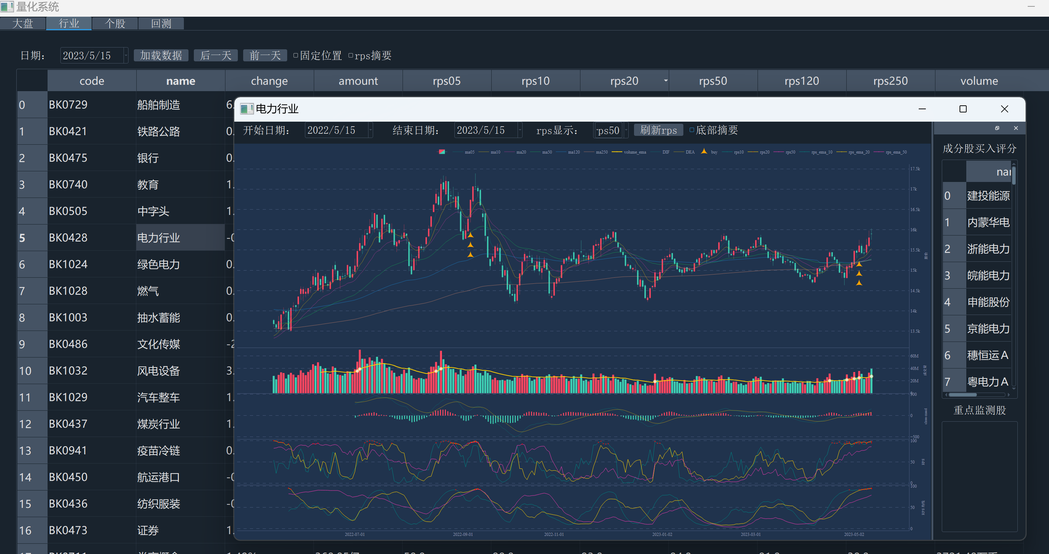The width and height of the screenshot is (1049, 554).
Task: Toggle ma250 legend line icon
Action: click(x=589, y=152)
